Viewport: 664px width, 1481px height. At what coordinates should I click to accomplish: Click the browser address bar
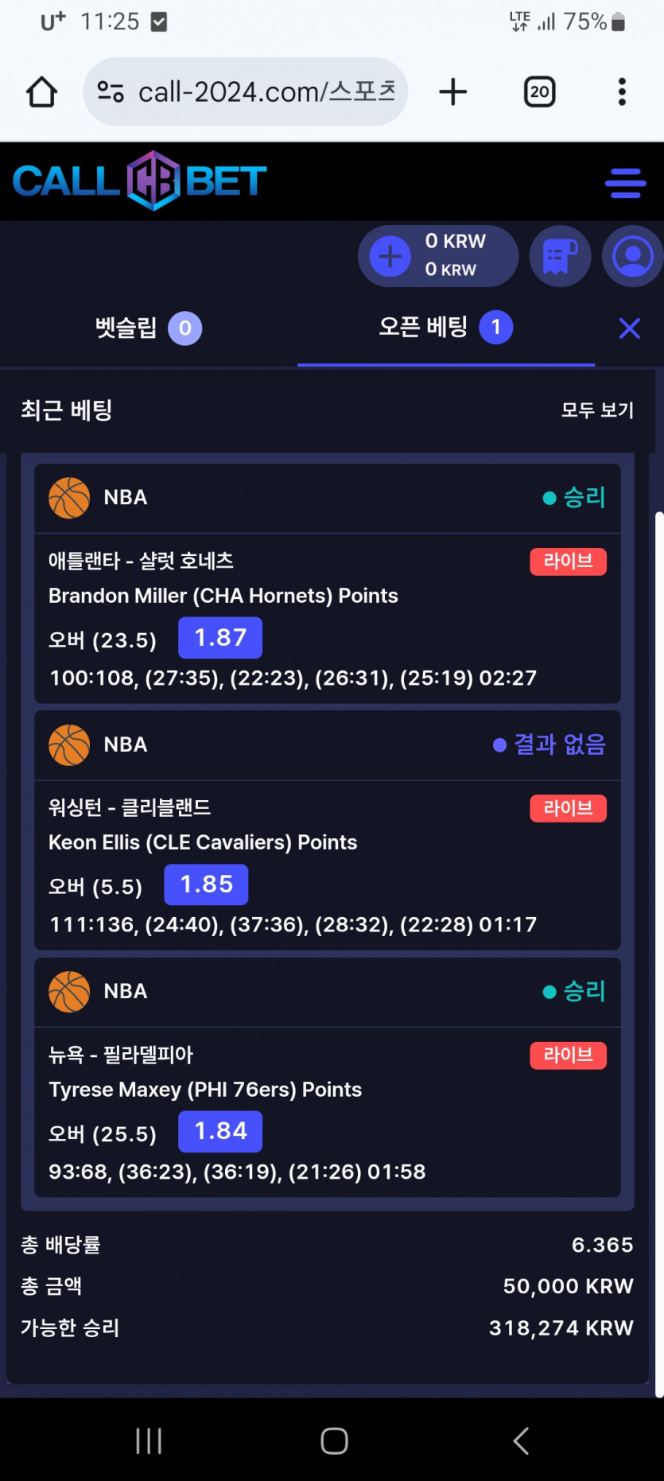coord(266,92)
